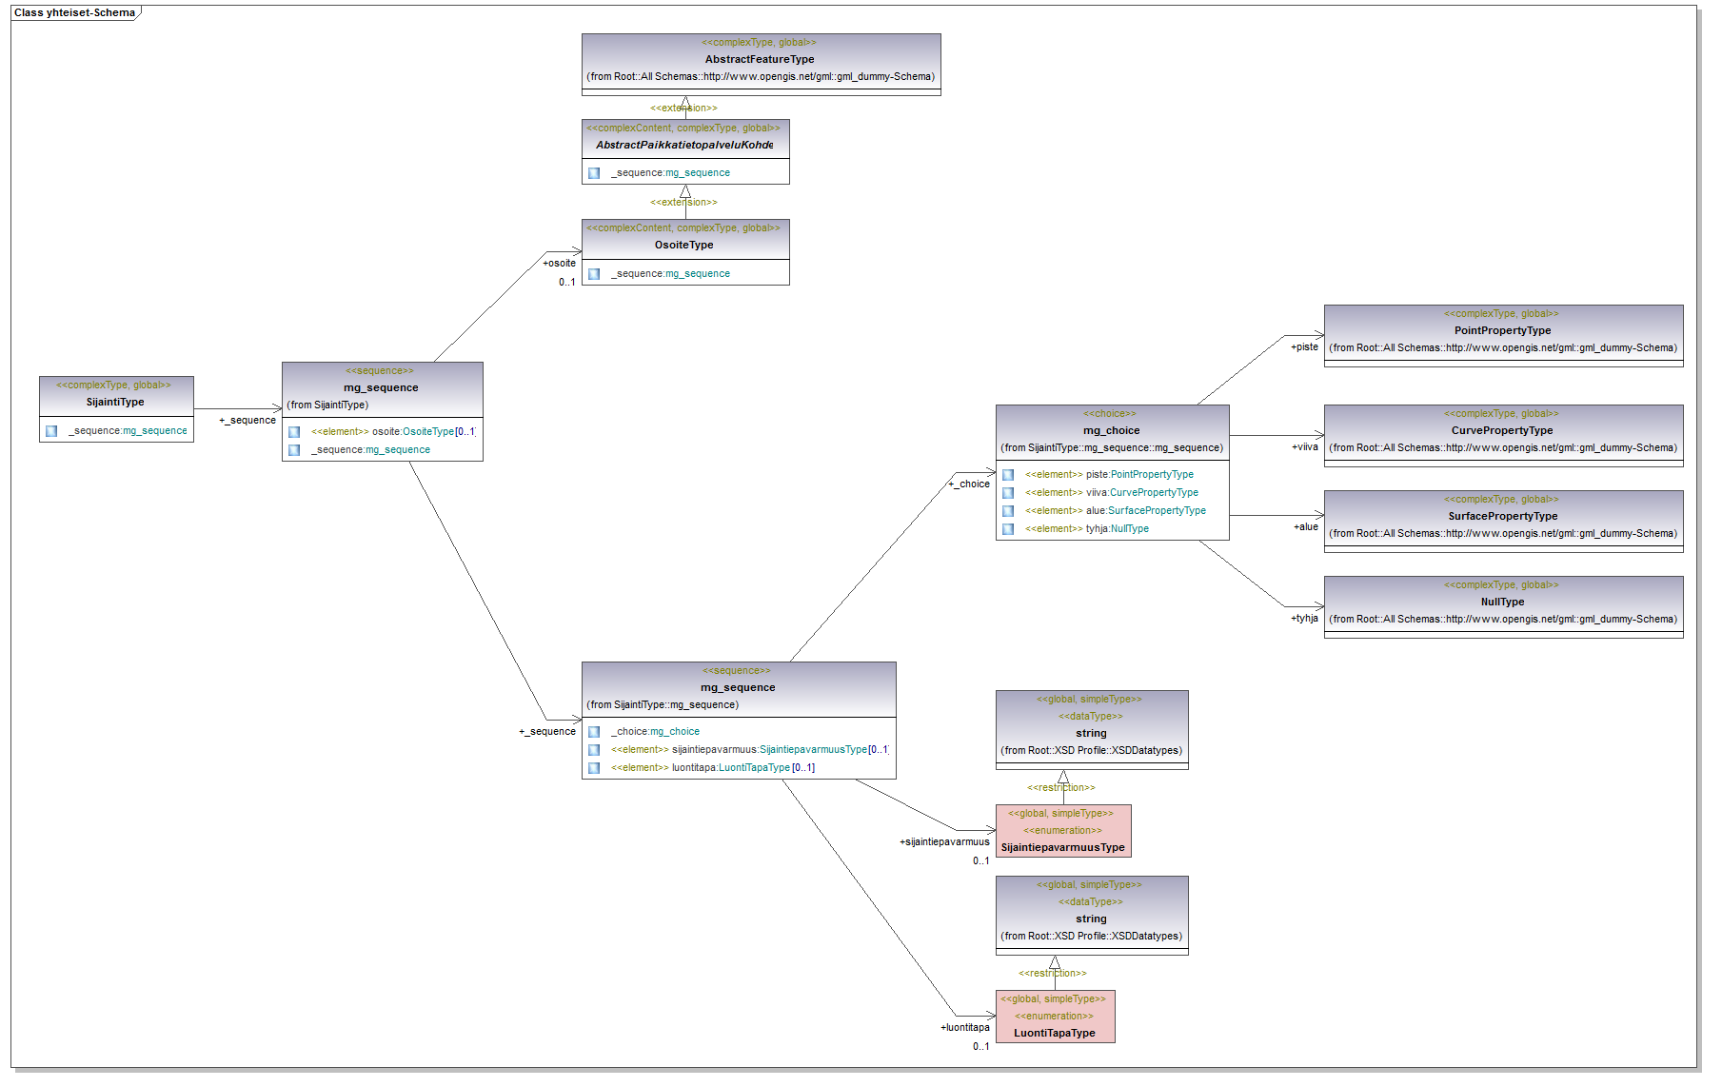Click the icon beside luontitapa:LuontiTapaType
The height and width of the screenshot is (1087, 1722).
(594, 768)
